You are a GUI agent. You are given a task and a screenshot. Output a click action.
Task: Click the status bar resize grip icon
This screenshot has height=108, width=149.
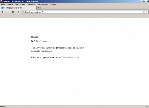148,107
